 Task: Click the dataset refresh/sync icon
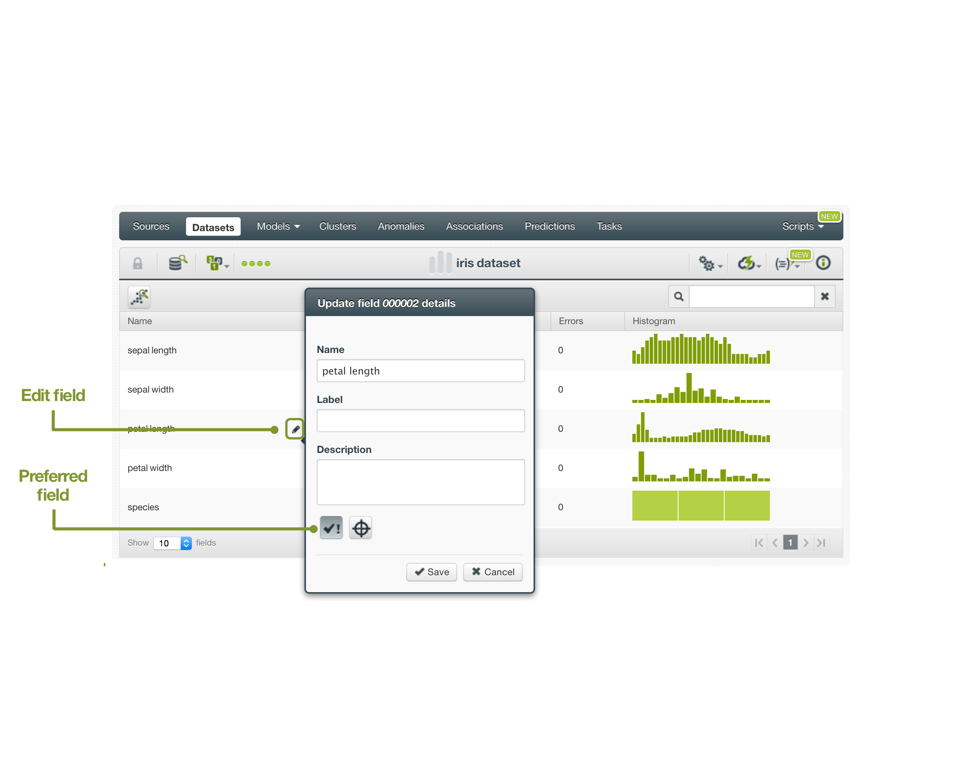tap(746, 263)
